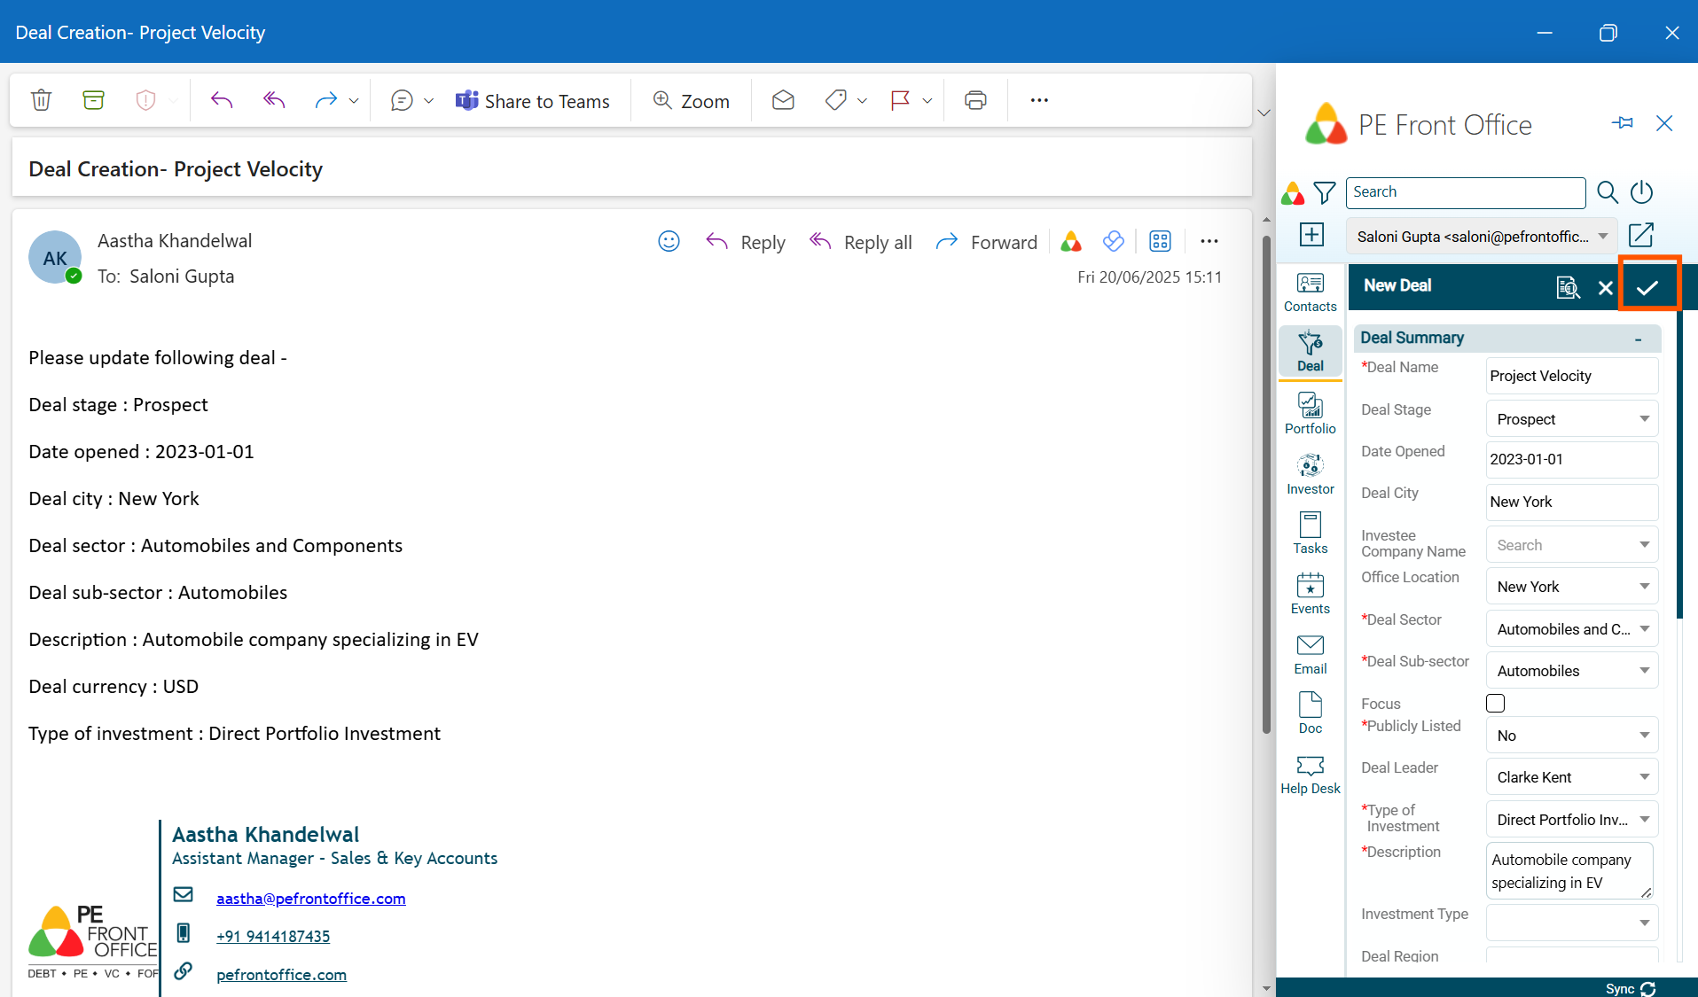Click the plus icon to add new record
This screenshot has width=1698, height=997.
[1311, 235]
